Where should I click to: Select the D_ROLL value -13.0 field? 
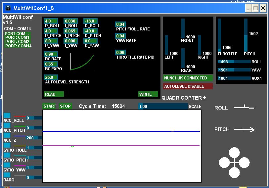(x=90, y=21)
